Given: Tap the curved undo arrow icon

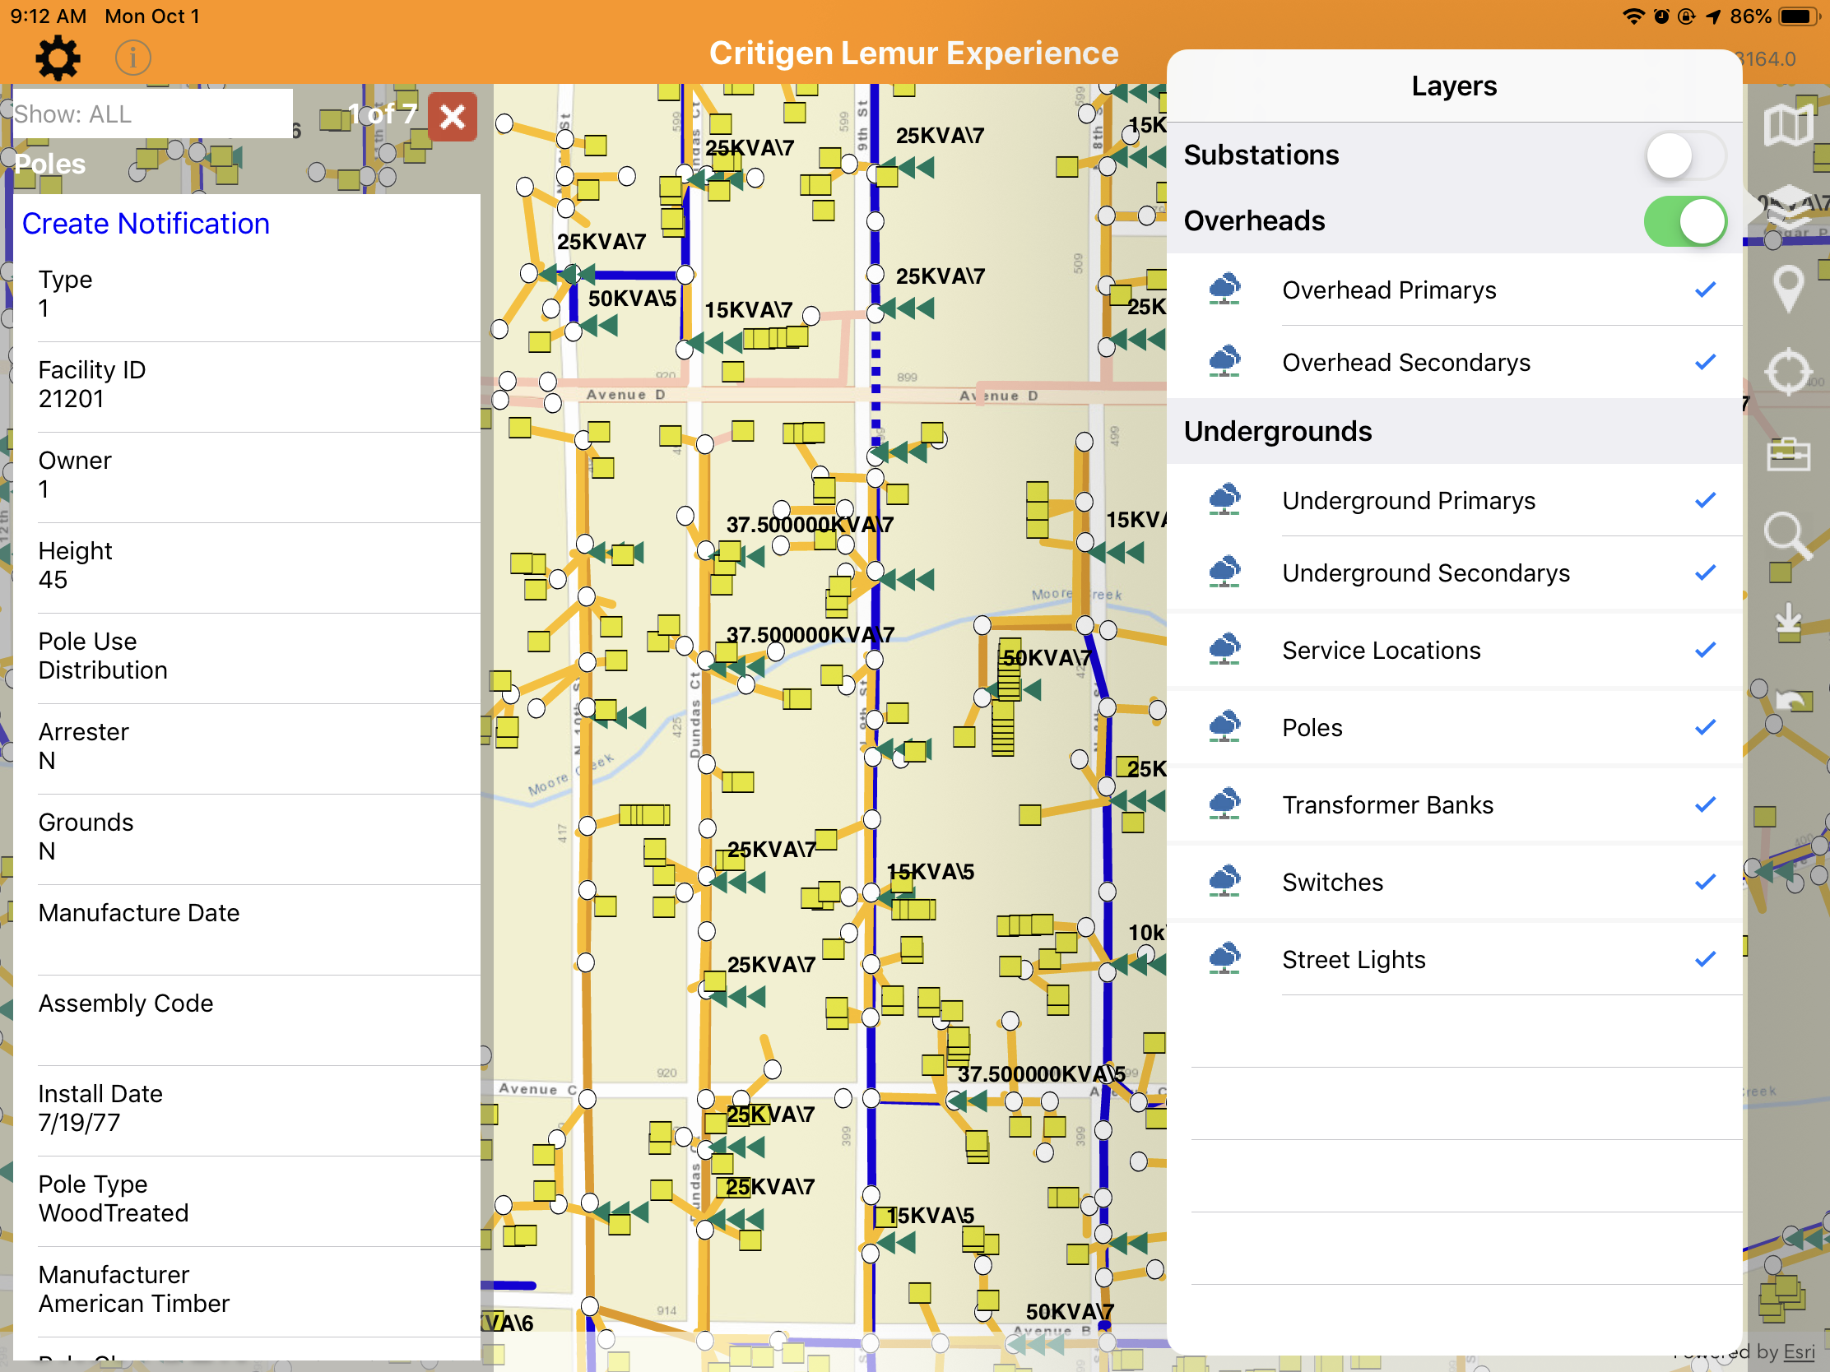Looking at the screenshot, I should (x=1792, y=702).
